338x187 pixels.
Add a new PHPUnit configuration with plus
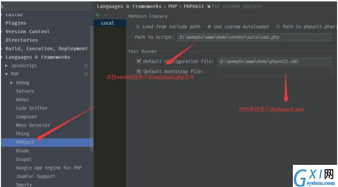(98, 15)
